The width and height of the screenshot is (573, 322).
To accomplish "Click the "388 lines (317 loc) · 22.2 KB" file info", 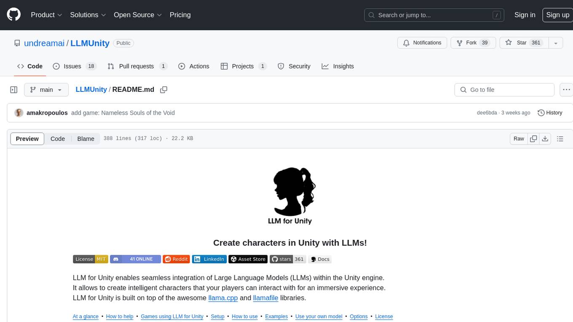I will tap(148, 139).
